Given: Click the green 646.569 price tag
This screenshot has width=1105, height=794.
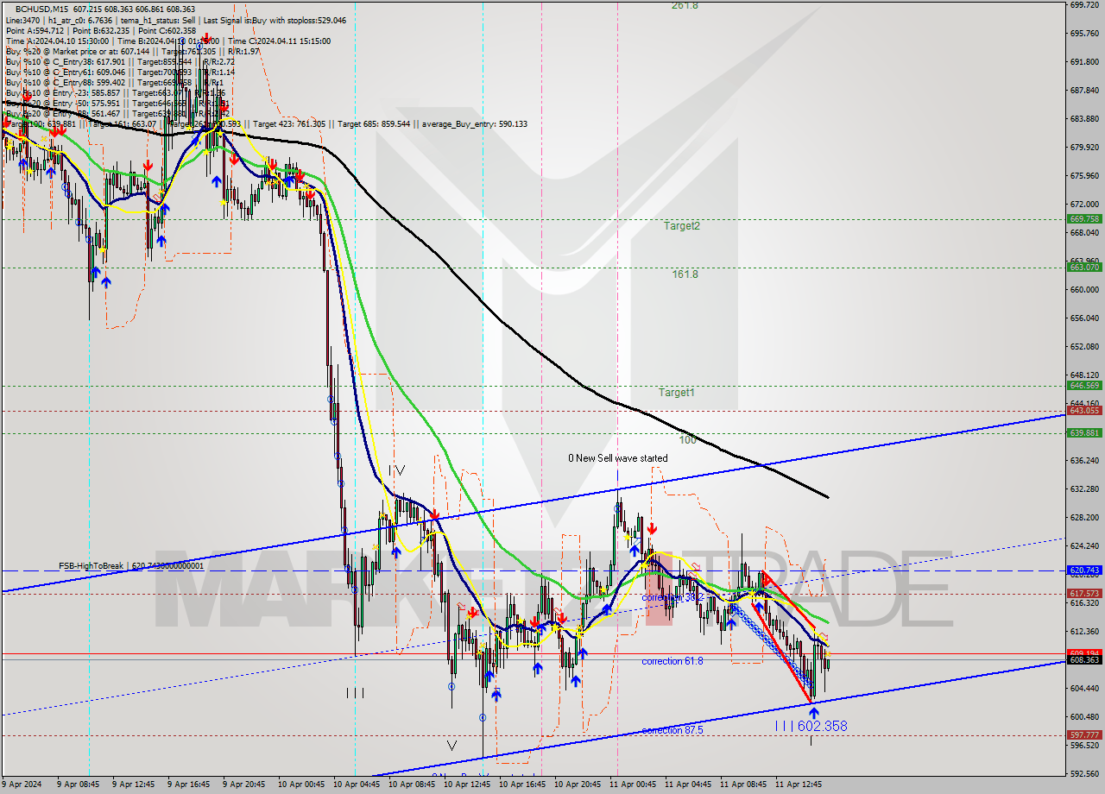Looking at the screenshot, I should pyautogui.click(x=1084, y=386).
